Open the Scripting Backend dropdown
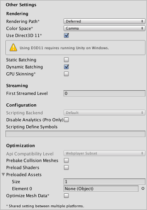Screen dimensions: 147x210 click(x=104, y=113)
